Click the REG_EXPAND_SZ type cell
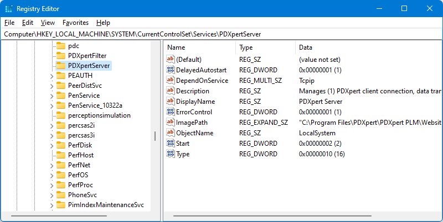 click(264, 123)
